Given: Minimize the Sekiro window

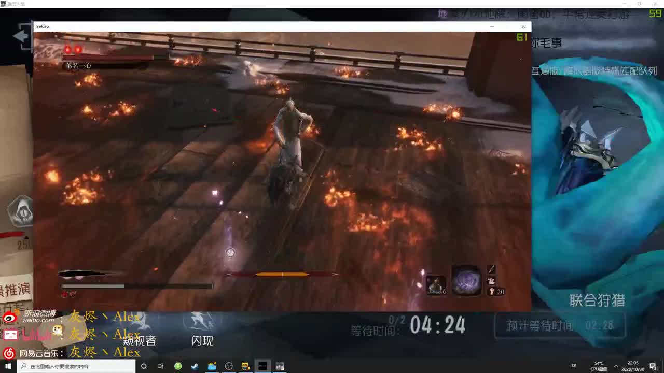Looking at the screenshot, I should coord(492,26).
